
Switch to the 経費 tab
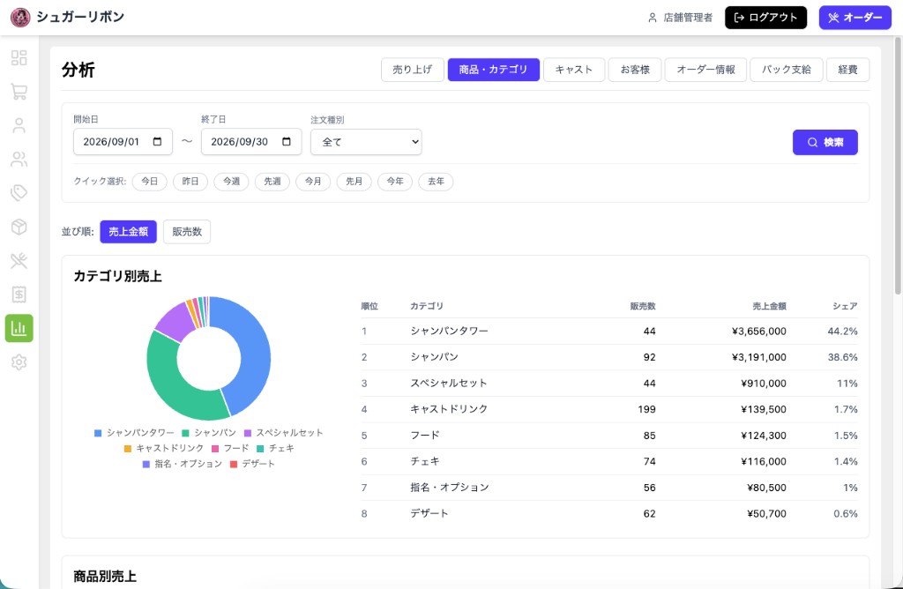847,70
